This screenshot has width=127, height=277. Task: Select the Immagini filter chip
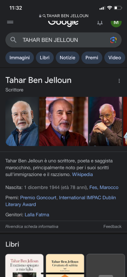pos(20,58)
